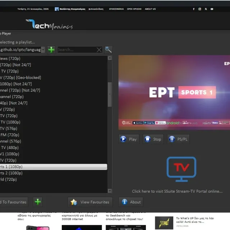Click the channel list scrollbar thumb

pyautogui.click(x=110, y=95)
